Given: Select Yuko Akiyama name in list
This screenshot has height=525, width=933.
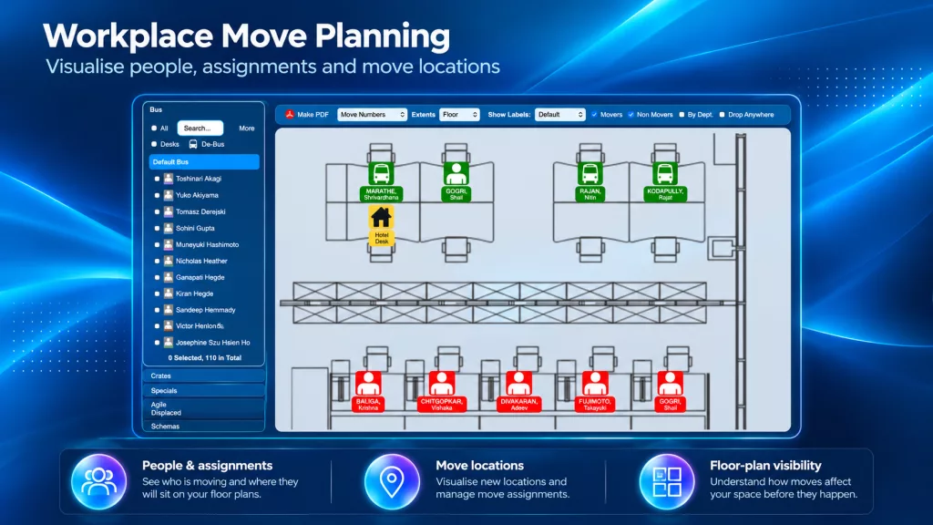Looking at the screenshot, I should (197, 195).
